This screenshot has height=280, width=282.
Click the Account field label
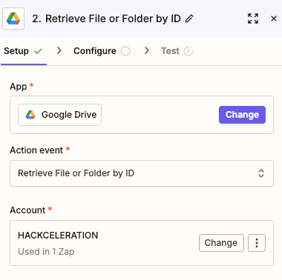(x=27, y=210)
